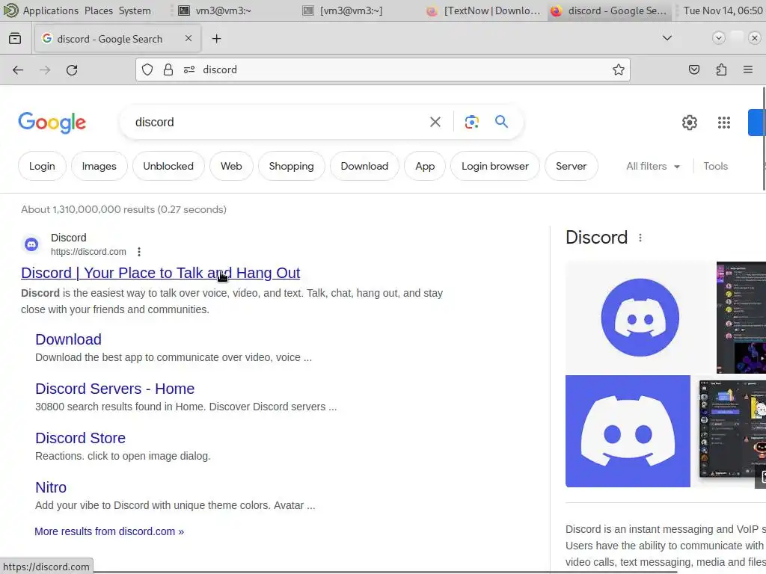Click More results from discord.com
This screenshot has height=574, width=766.
click(109, 531)
